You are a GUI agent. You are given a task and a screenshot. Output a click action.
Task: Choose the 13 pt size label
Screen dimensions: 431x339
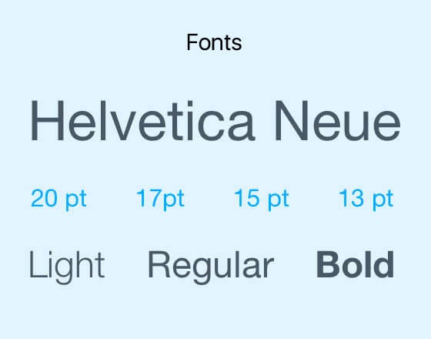pos(366,200)
